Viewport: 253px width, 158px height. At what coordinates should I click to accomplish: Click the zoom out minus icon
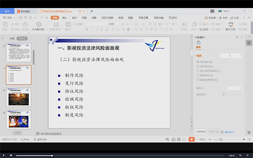(210, 139)
